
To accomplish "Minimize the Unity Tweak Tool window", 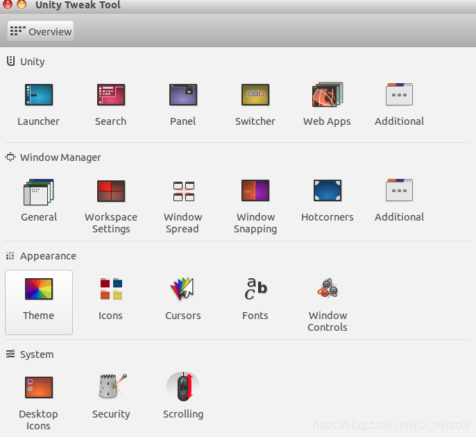I will [22, 4].
